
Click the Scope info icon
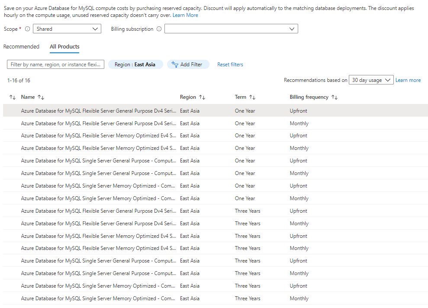(27, 29)
